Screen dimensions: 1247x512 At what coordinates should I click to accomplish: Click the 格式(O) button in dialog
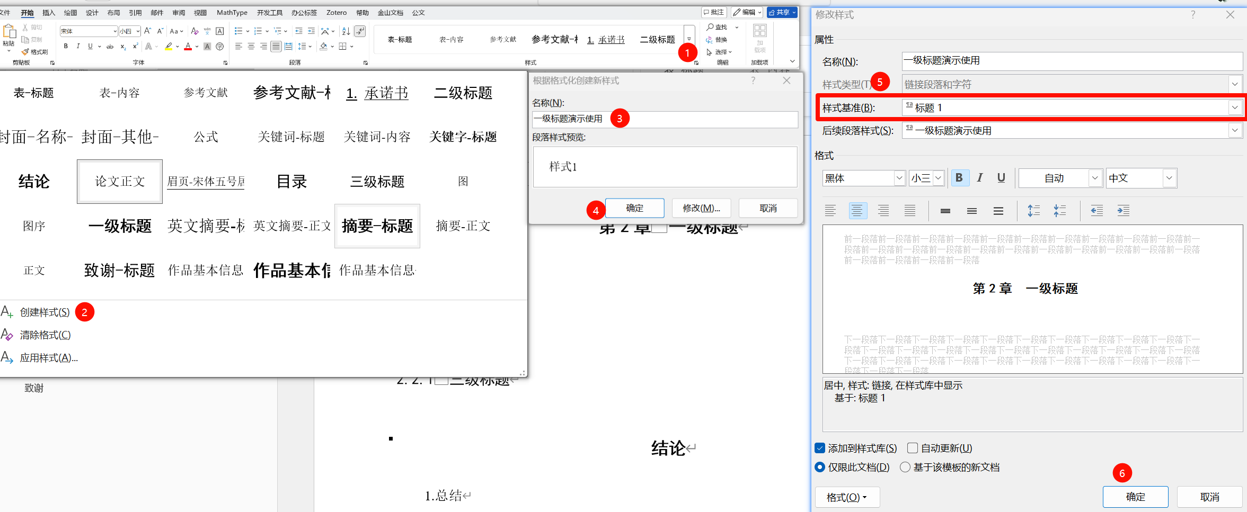[846, 497]
